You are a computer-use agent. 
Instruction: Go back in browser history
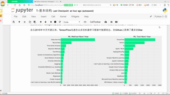coord(8,5)
